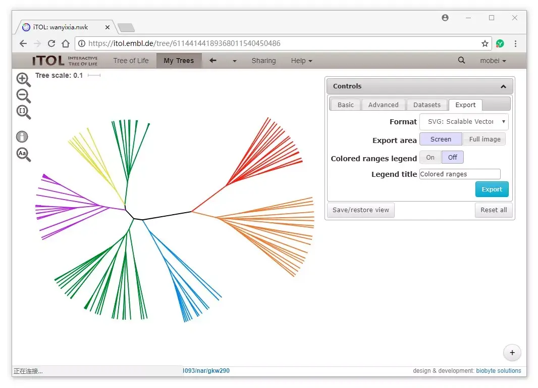View site information icon in address bar
This screenshot has width=538, height=388.
click(x=82, y=43)
